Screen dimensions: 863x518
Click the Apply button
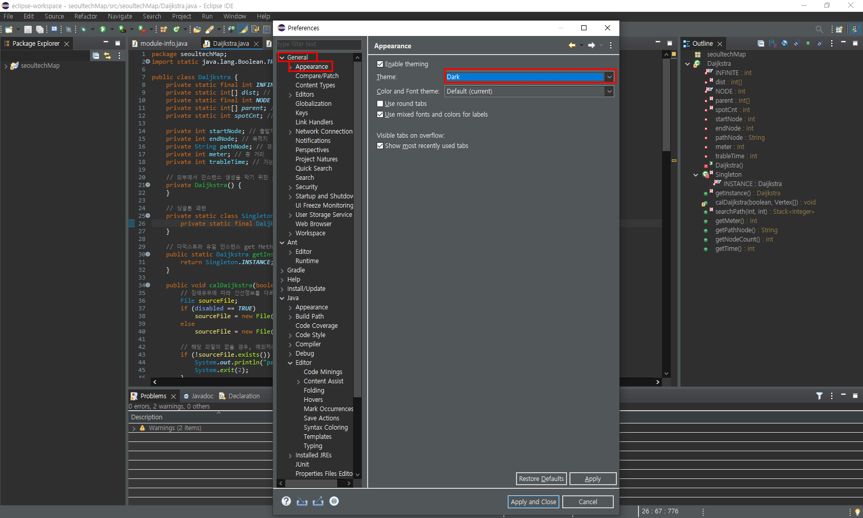[593, 479]
